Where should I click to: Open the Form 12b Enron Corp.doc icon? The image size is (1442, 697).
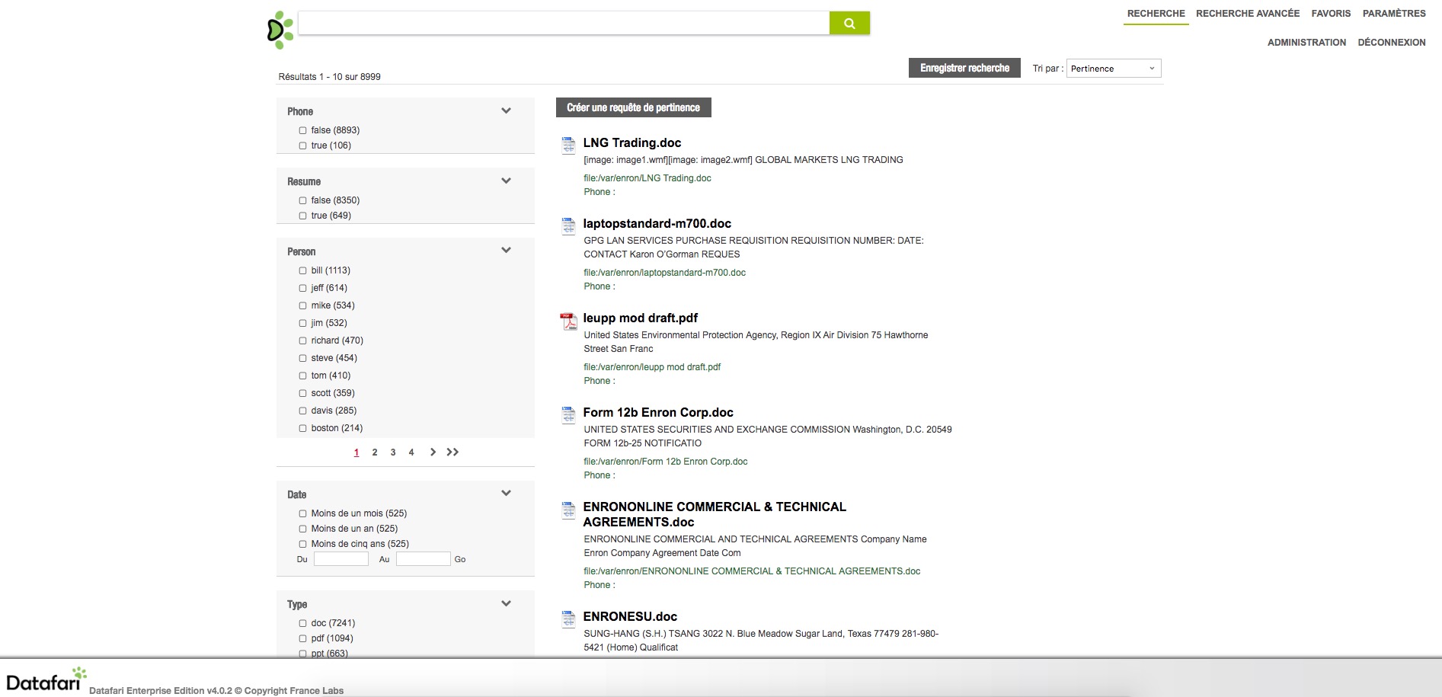click(568, 414)
